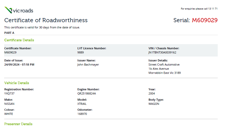Click engine number QR25186824A
The width and height of the screenshot is (226, 127).
[x=87, y=93]
